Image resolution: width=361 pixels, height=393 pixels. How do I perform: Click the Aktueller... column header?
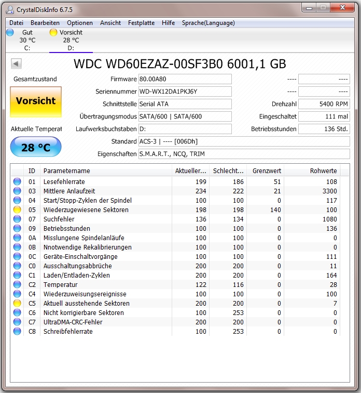point(190,171)
